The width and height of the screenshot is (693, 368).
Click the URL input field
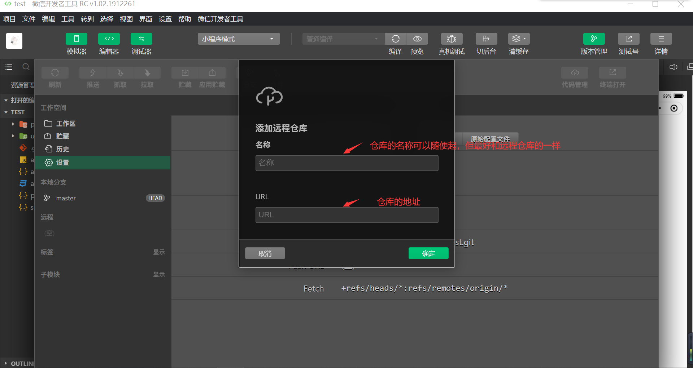[x=347, y=215]
